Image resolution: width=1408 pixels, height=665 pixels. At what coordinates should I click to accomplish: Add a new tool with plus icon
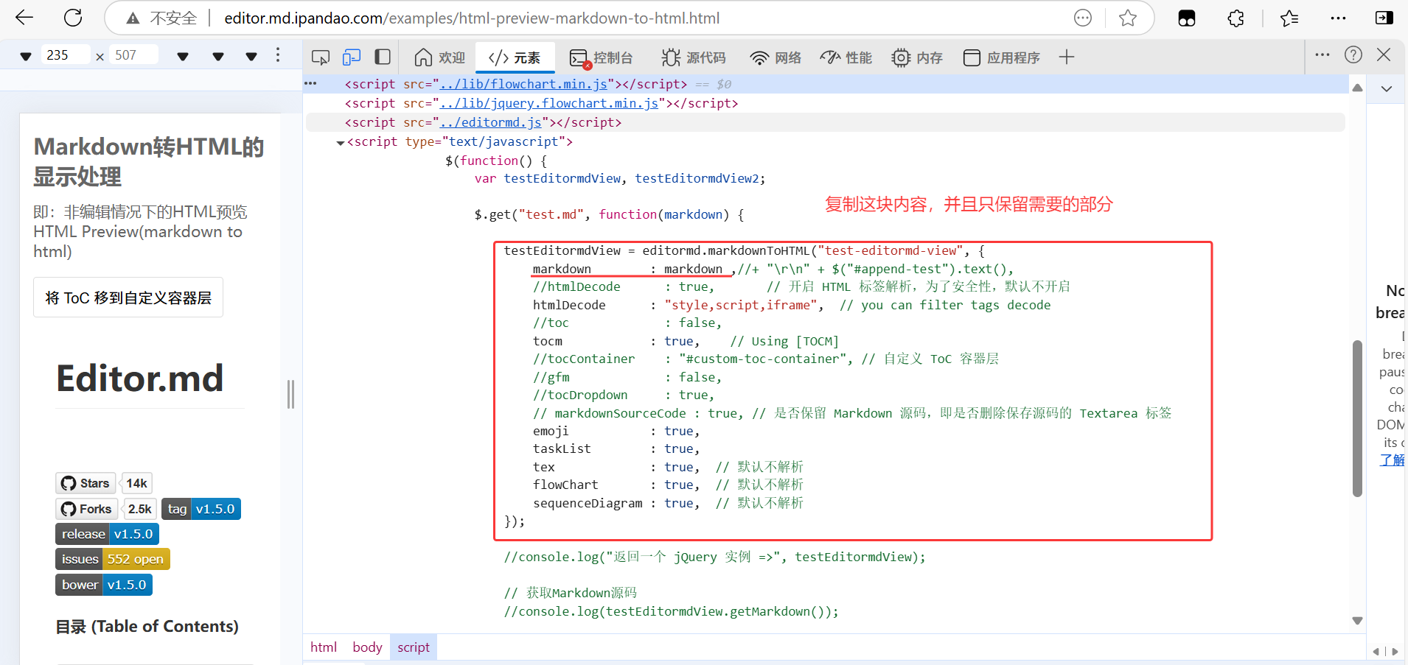(x=1067, y=57)
